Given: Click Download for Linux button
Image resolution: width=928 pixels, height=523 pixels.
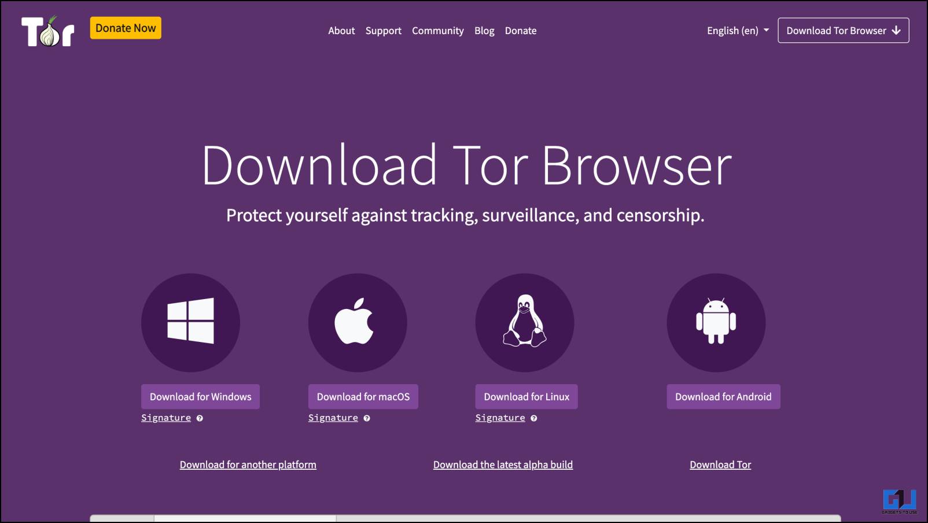Looking at the screenshot, I should tap(526, 397).
